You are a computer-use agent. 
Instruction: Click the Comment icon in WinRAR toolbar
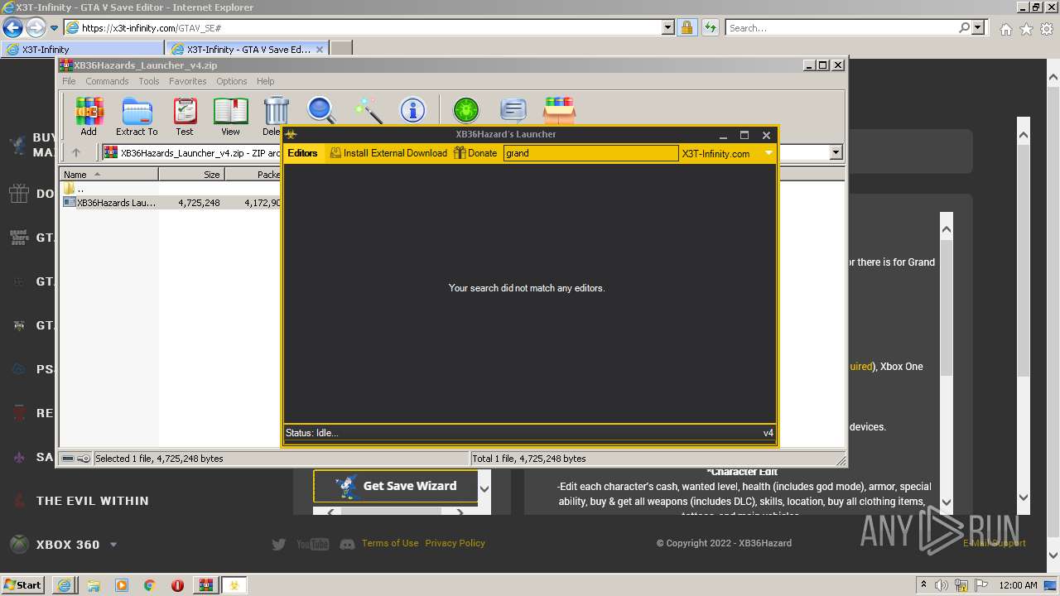point(513,110)
